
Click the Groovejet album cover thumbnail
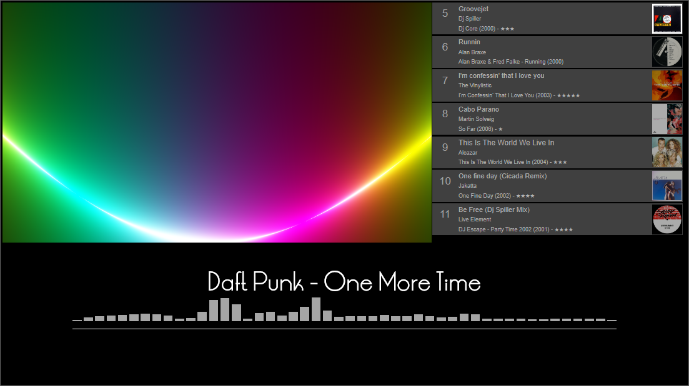pyautogui.click(x=667, y=19)
